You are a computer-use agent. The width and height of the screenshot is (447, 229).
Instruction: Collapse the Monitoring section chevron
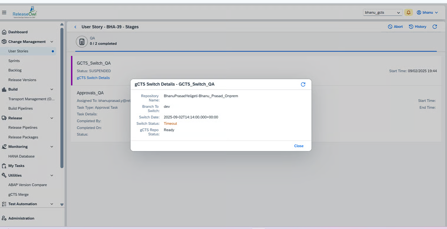(52, 147)
